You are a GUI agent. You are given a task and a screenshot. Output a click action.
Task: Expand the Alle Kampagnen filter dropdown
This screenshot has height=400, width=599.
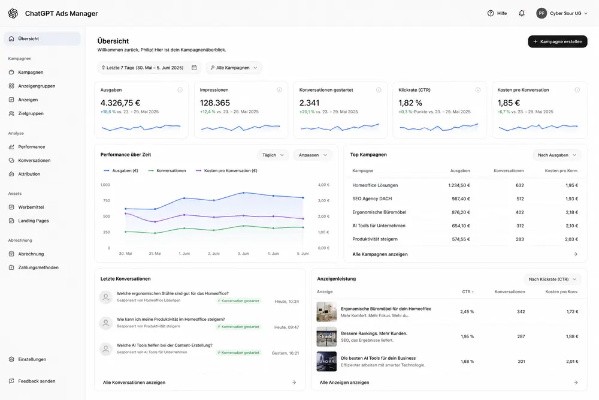(x=234, y=68)
